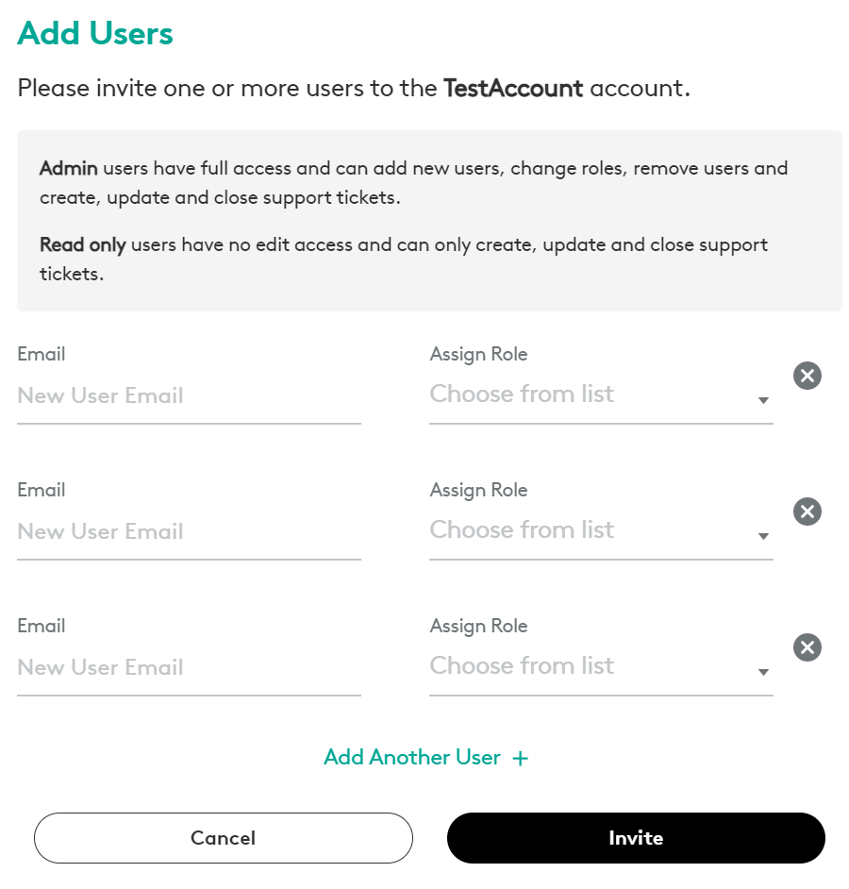Select the second New User Email field
The height and width of the screenshot is (889, 849).
click(x=170, y=531)
